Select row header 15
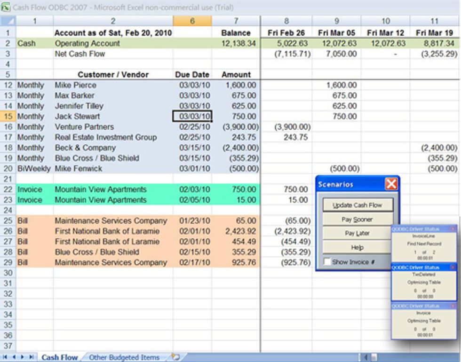461x362 pixels. [8, 117]
